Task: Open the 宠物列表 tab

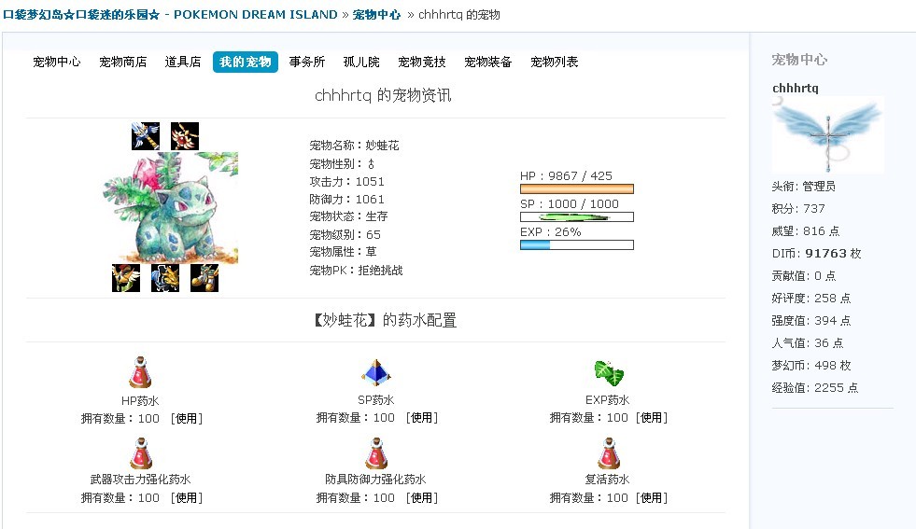Action: [x=555, y=62]
